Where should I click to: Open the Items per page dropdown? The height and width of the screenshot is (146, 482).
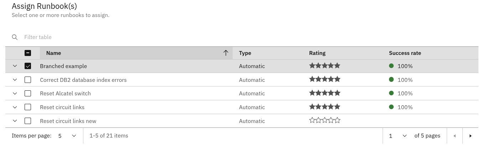pos(67,136)
